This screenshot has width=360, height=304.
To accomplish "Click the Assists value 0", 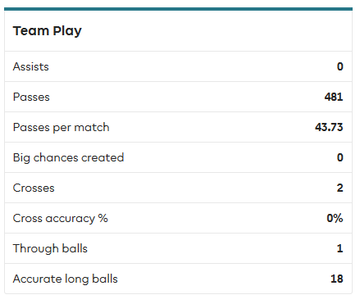I will coord(339,66).
